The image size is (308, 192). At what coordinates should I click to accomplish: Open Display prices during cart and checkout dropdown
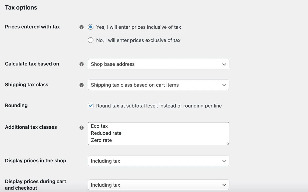(x=158, y=185)
